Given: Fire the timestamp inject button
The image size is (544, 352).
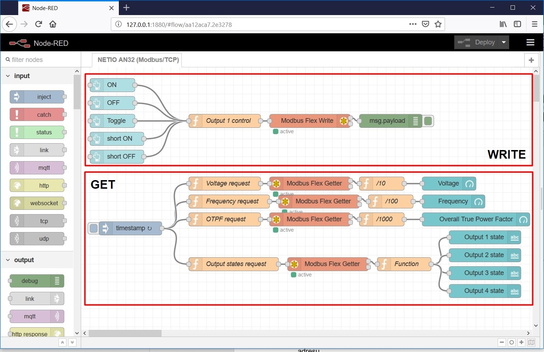Looking at the screenshot, I should tap(93, 228).
